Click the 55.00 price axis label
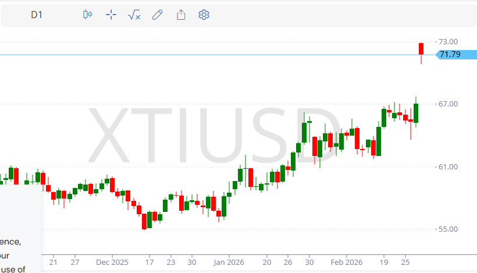The image size is (477, 273). pos(448,229)
